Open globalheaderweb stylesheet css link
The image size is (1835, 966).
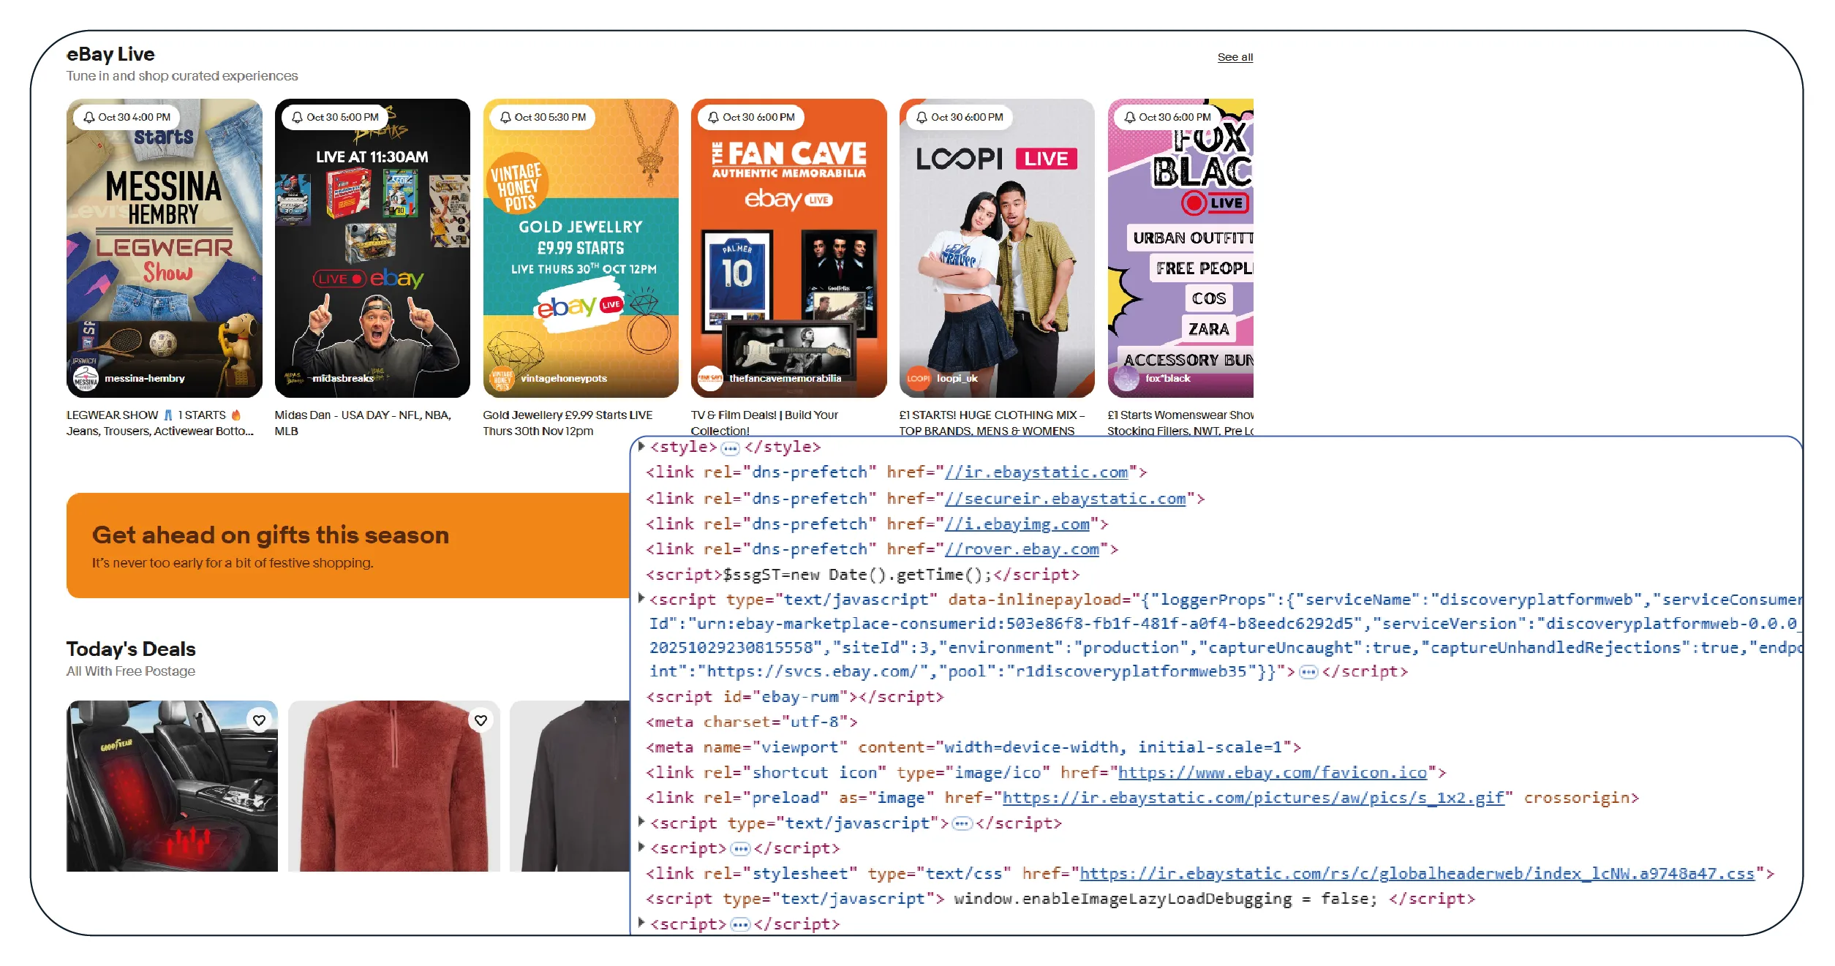point(1417,874)
